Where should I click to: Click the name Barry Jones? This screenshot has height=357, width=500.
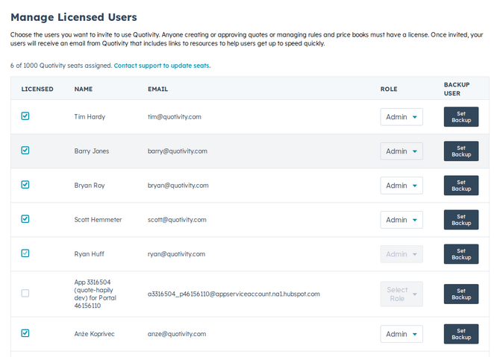pyautogui.click(x=92, y=151)
